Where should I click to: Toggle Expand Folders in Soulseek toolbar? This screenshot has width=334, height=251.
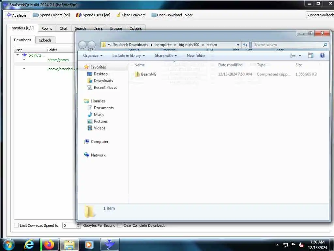51,15
